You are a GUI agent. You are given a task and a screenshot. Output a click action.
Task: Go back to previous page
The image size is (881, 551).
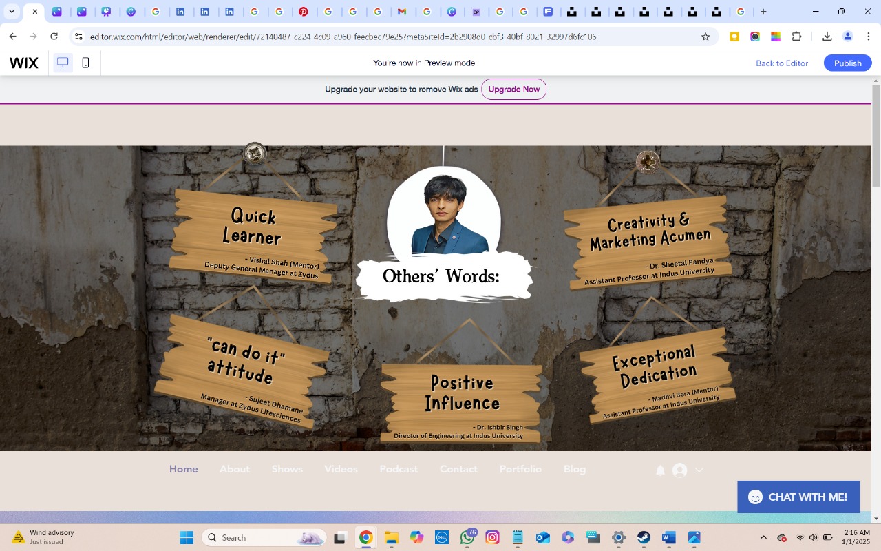12,37
